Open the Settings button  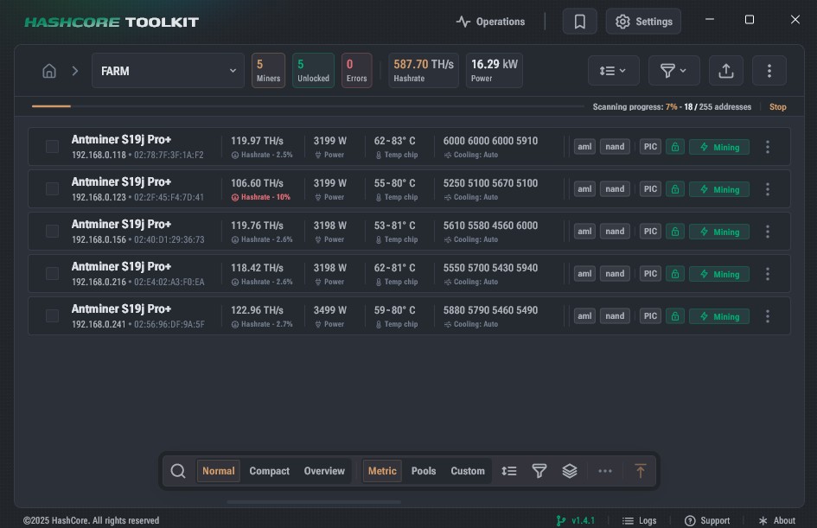pyautogui.click(x=643, y=22)
